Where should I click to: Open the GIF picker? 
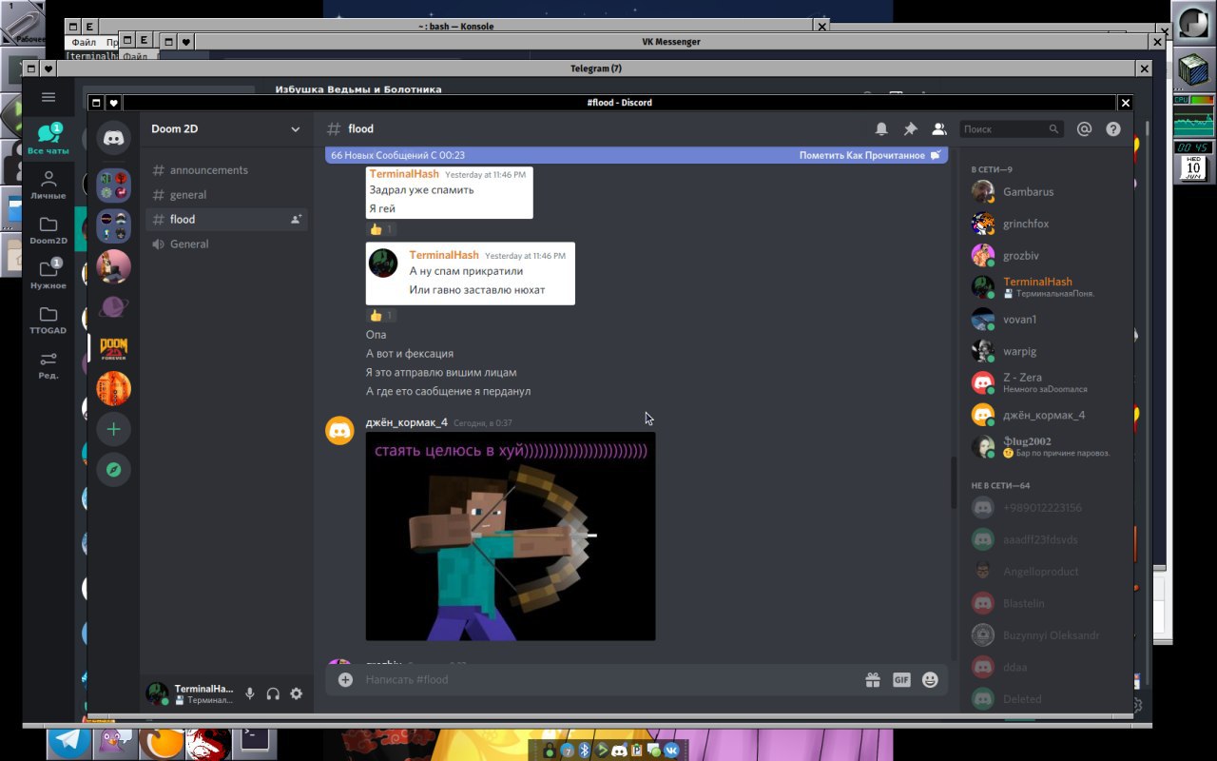tap(901, 679)
